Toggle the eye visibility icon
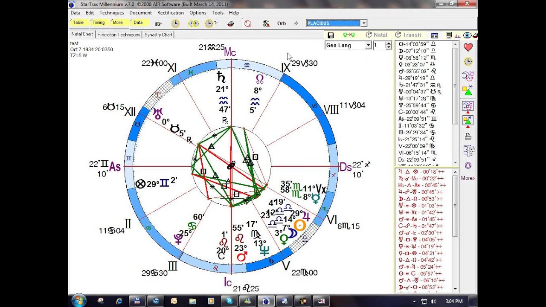Viewport: 546px width, 307px height. (467, 35)
